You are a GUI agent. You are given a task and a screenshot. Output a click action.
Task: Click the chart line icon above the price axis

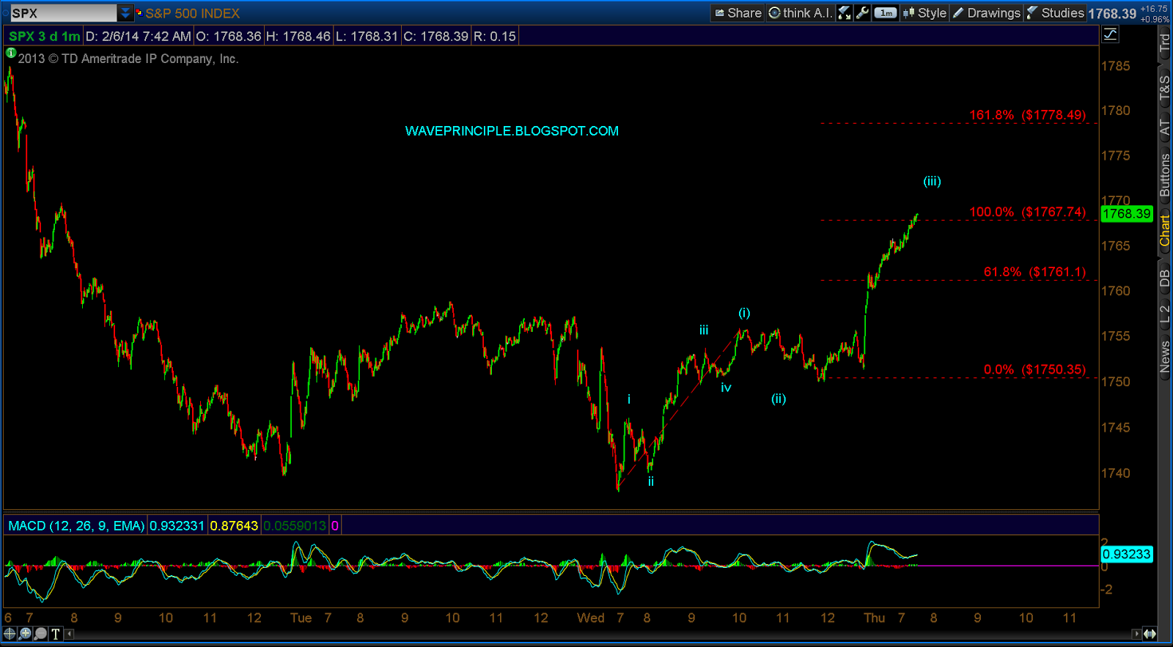1110,34
